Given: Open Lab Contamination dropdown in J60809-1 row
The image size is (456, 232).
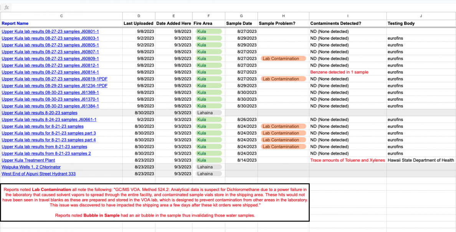Looking at the screenshot, I should [283, 59].
